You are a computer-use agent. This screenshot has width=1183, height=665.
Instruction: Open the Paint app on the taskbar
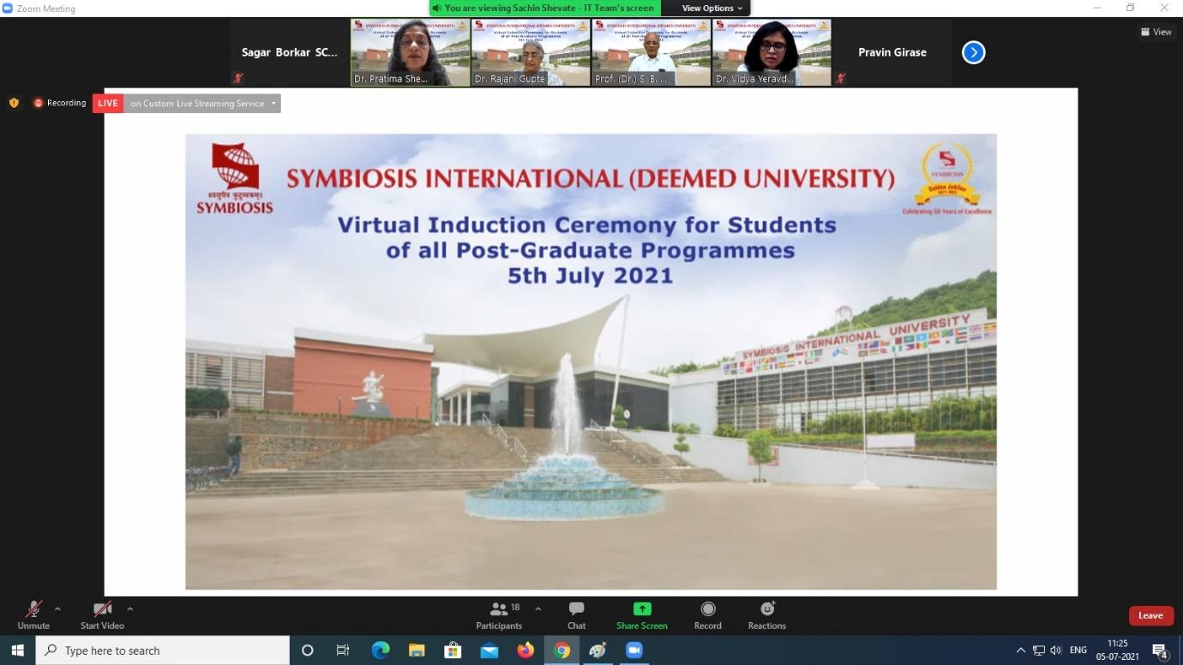coord(598,650)
